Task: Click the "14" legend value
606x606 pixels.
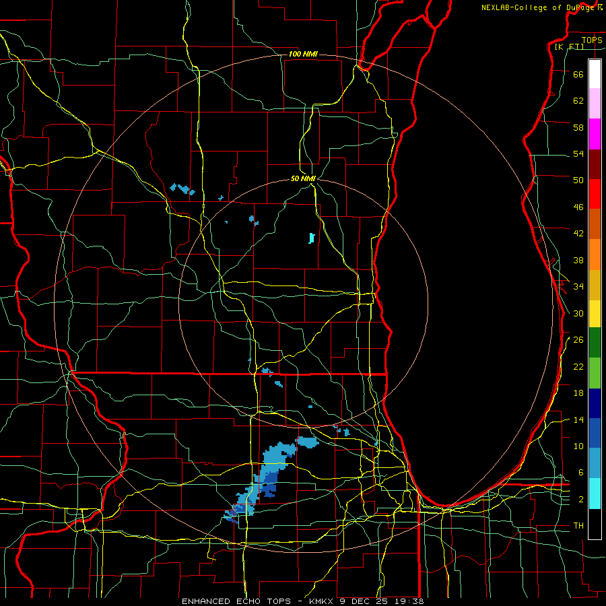Action: [578, 419]
